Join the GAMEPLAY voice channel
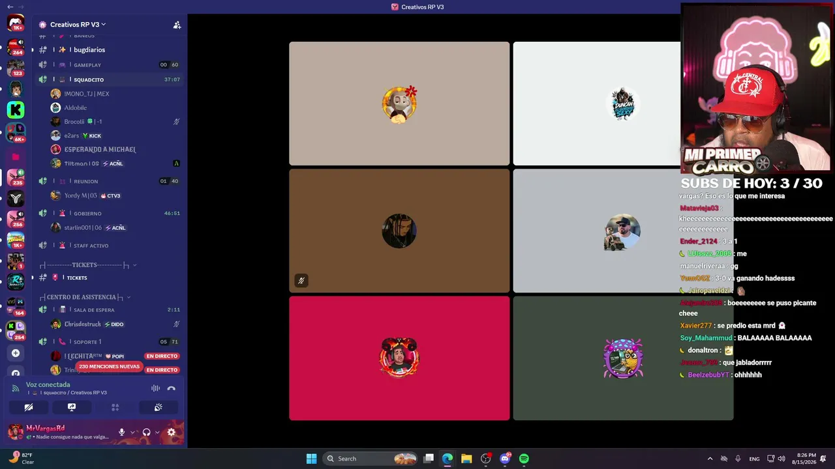The width and height of the screenshot is (835, 469). (x=110, y=65)
